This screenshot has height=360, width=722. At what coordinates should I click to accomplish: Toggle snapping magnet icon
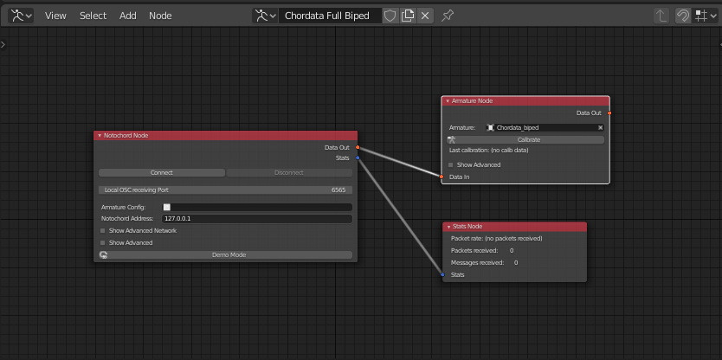[682, 16]
